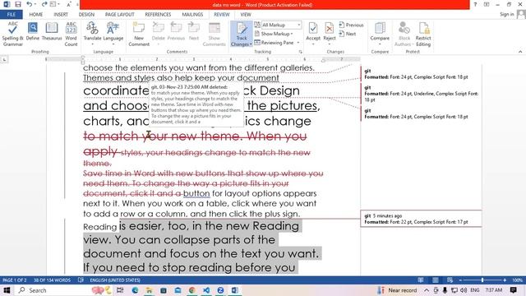Viewport: 526px width, 296px height.
Task: Open the Show Markup dropdown
Action: 274,34
